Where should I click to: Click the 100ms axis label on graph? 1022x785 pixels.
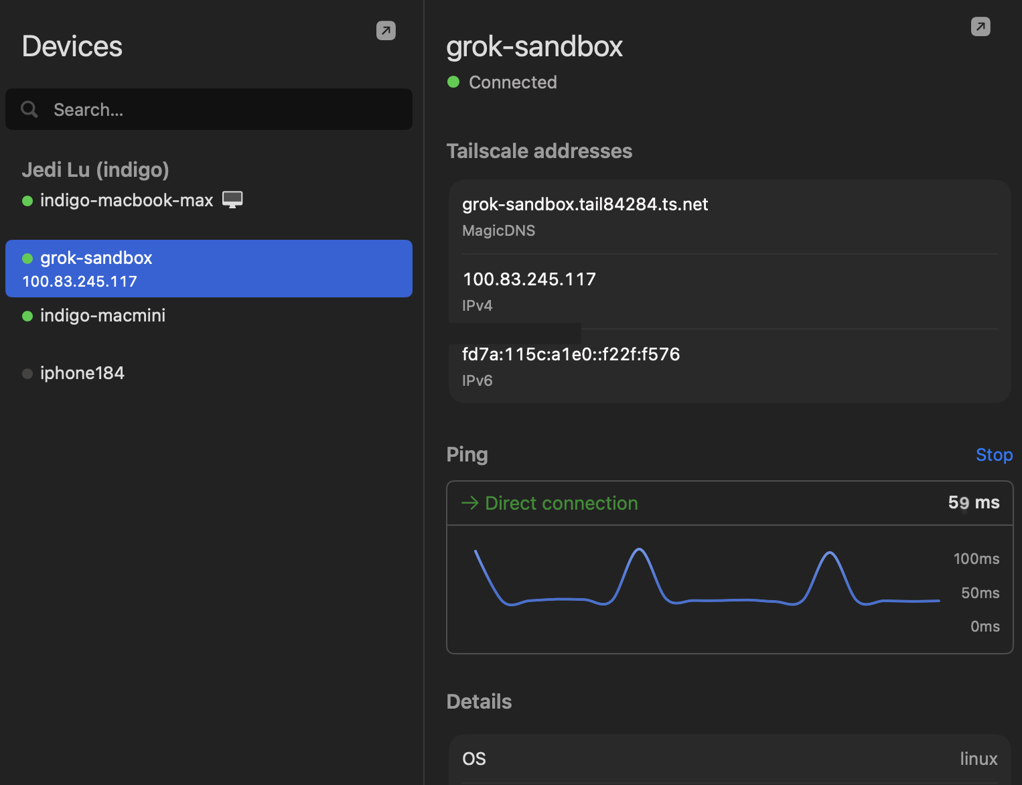pos(976,559)
